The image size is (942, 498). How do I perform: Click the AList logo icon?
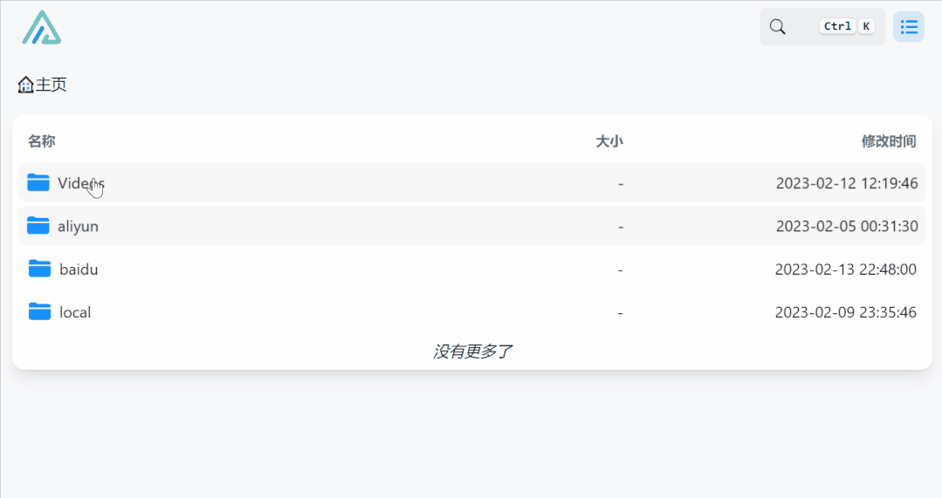point(42,27)
